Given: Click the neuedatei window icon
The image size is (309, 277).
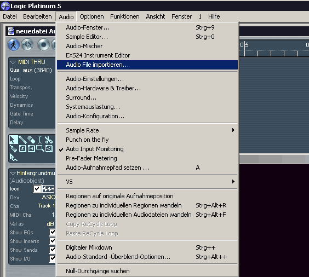Looking at the screenshot, I should [11, 31].
